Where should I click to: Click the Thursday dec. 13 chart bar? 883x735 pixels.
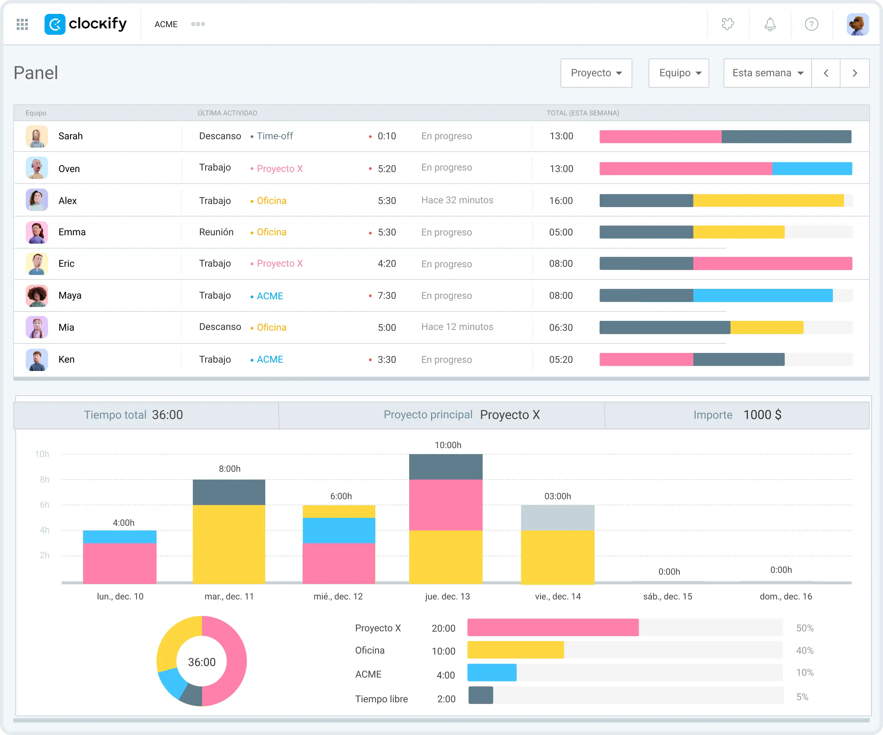click(446, 519)
